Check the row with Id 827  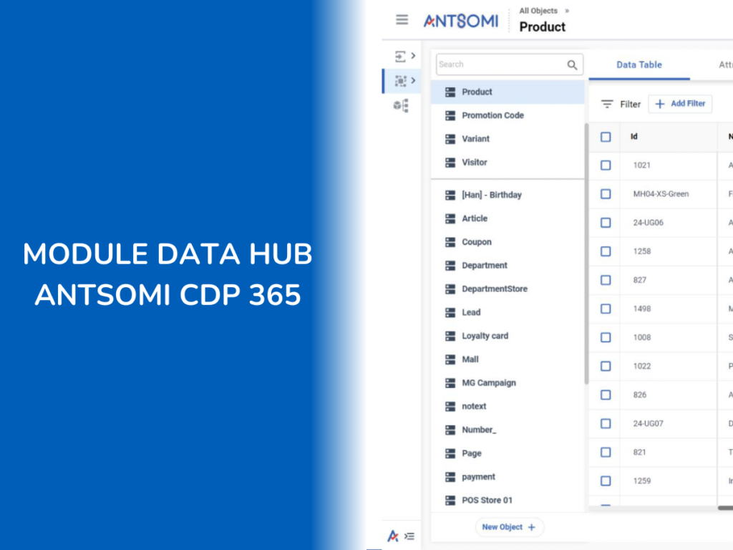tap(606, 280)
